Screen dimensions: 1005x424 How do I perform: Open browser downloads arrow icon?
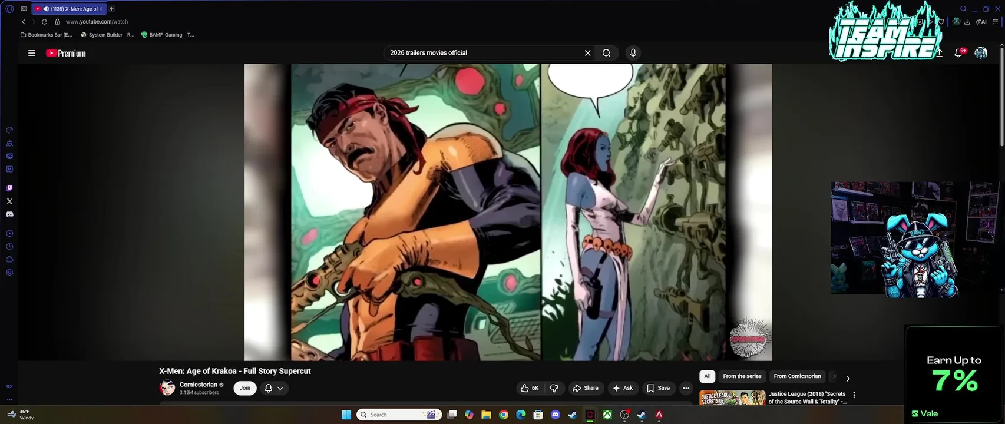[967, 22]
